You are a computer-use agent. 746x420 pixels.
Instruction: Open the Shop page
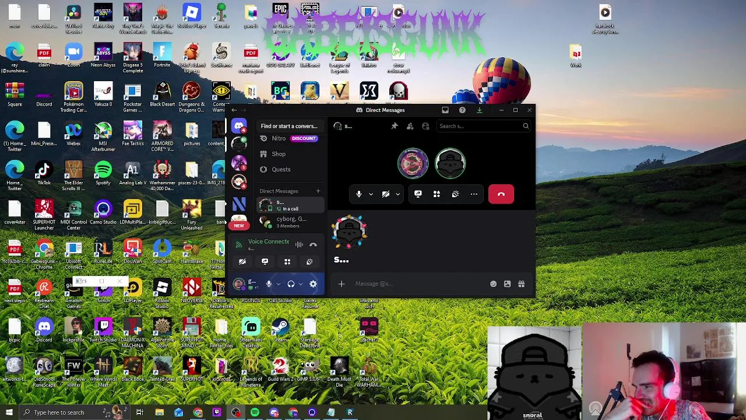[x=290, y=154]
